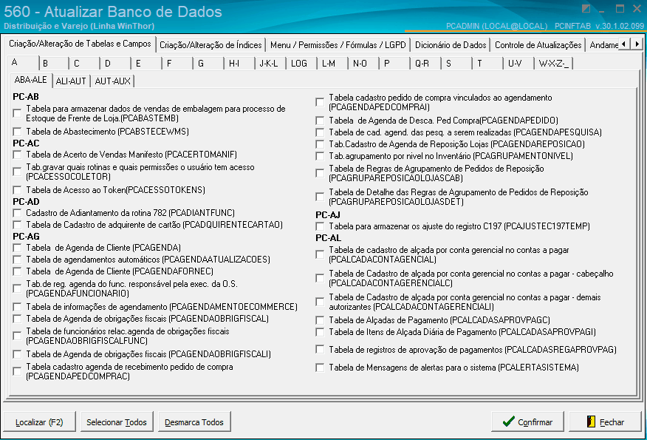
Task: Click Selecionar Todos button
Action: (117, 422)
